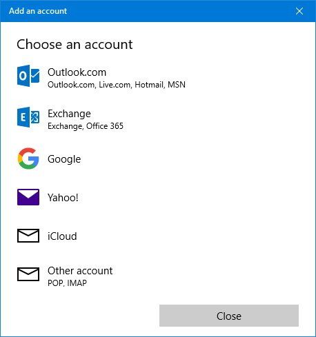Click the 'Choose an account' heading
Viewport: 316px width, 337px height.
coord(75,44)
